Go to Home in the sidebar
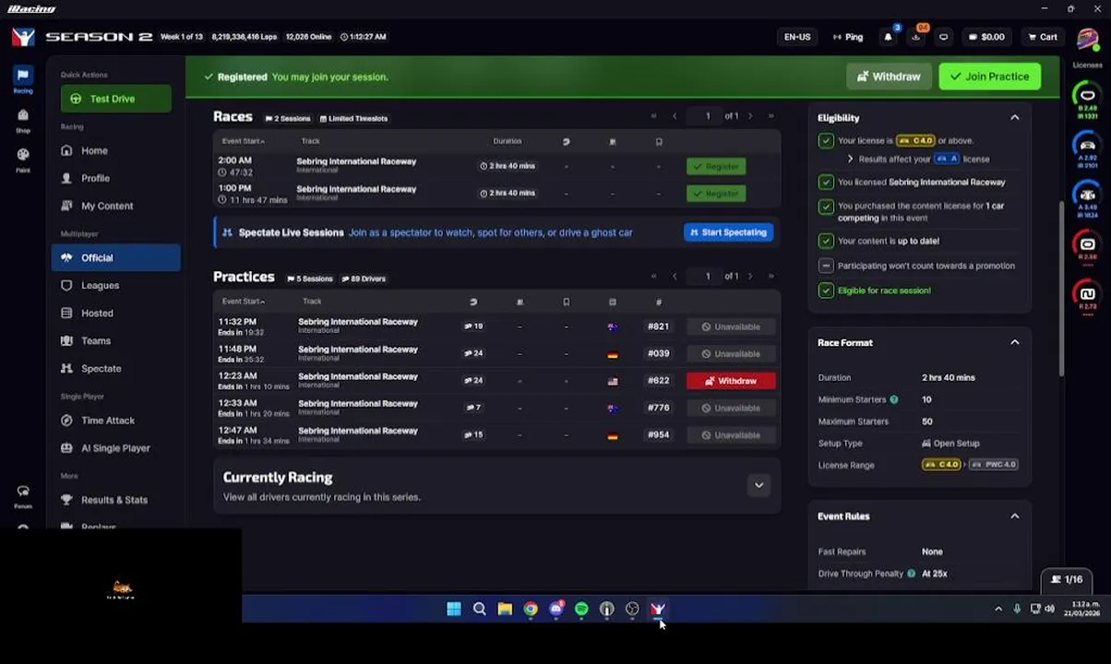Screen dimensions: 1111x664 pyautogui.click(x=94, y=150)
